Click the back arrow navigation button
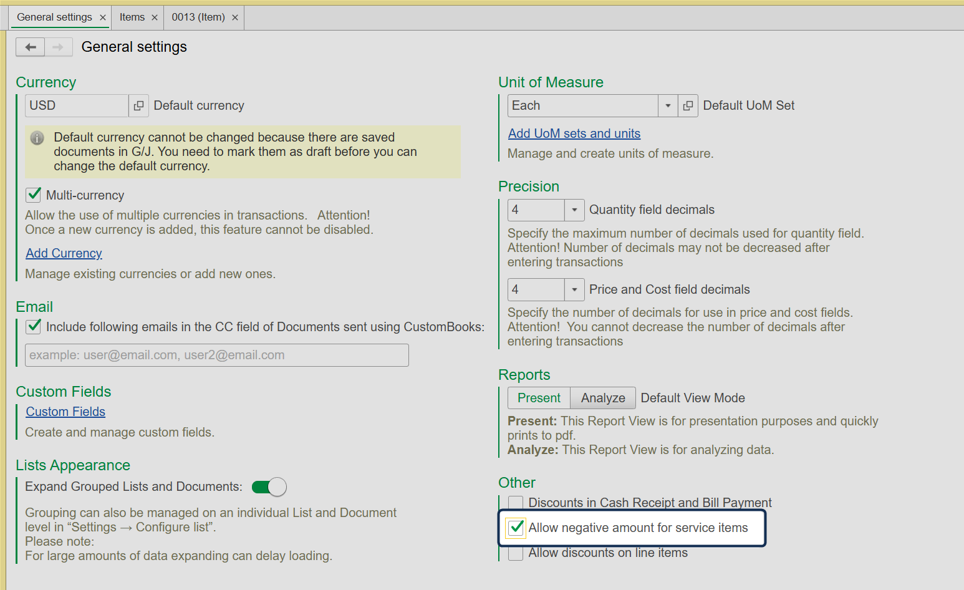Viewport: 964px width, 590px height. [30, 47]
